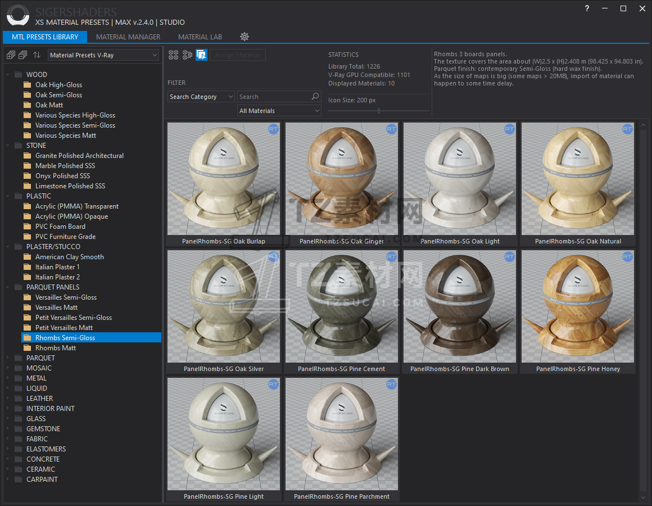Screen dimensions: 652x506
Task: Click the Assign Material button
Action: pyautogui.click(x=237, y=55)
